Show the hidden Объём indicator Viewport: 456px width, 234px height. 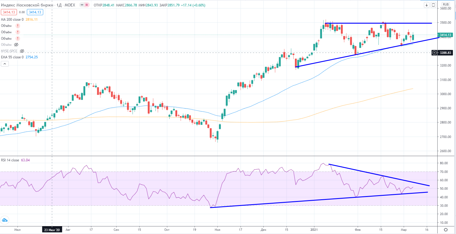[x=16, y=45]
